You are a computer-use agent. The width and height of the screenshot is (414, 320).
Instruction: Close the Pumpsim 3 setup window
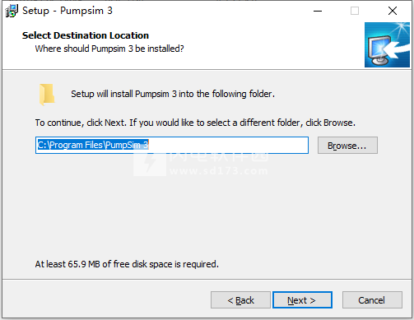[x=393, y=11]
